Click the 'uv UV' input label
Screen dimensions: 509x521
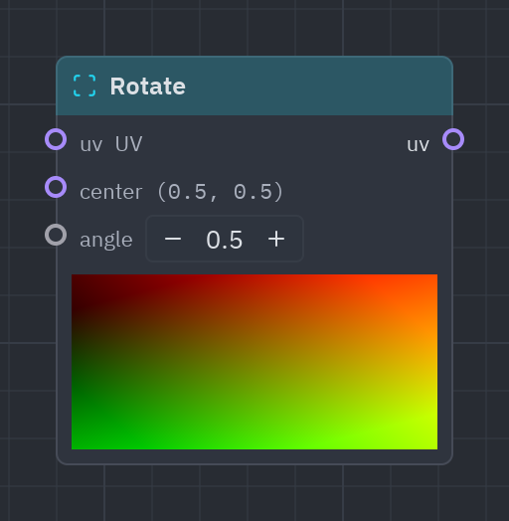pyautogui.click(x=111, y=144)
